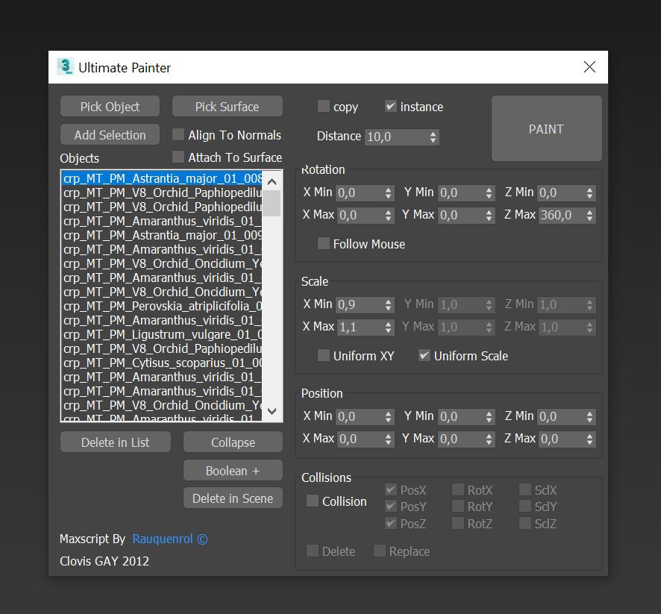Click the Pick Surface button
Screen dimensions: 661x614
[228, 107]
